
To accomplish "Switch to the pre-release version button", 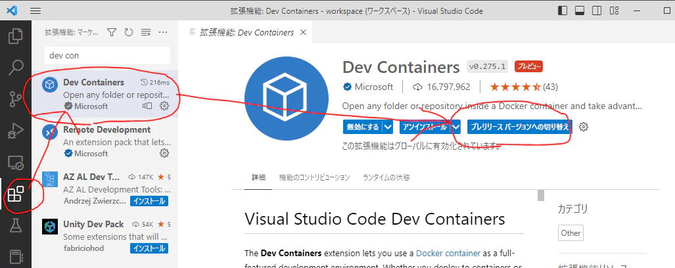I will (520, 127).
